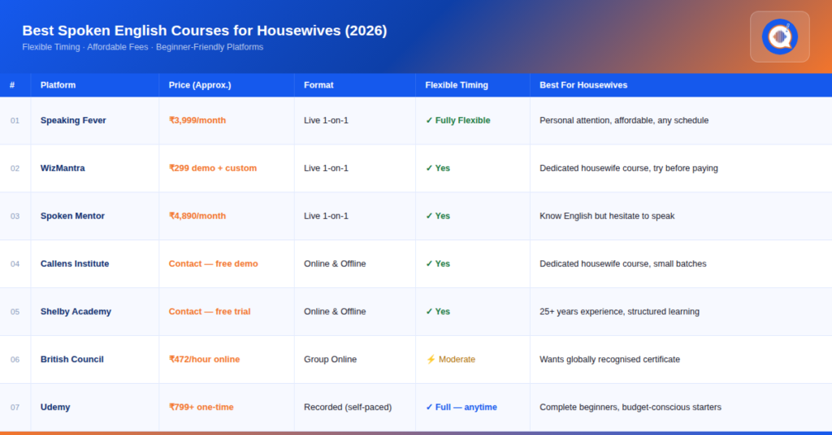
Task: Click the 'Price (Approx.)' column header
Action: (x=200, y=84)
